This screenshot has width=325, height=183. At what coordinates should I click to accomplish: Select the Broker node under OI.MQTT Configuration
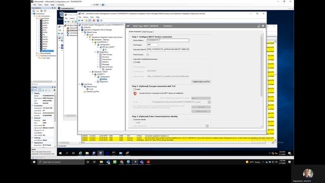105,79
